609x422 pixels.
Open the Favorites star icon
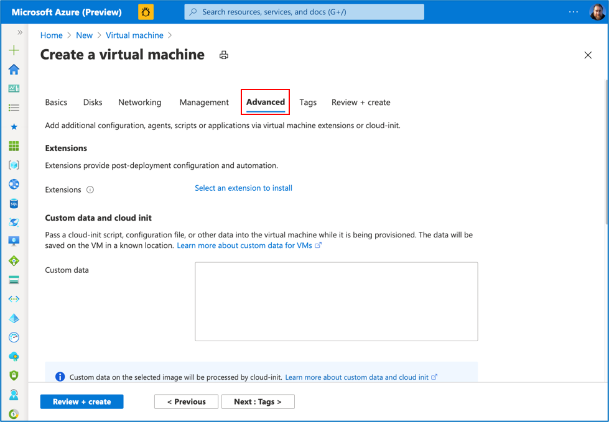[14, 126]
